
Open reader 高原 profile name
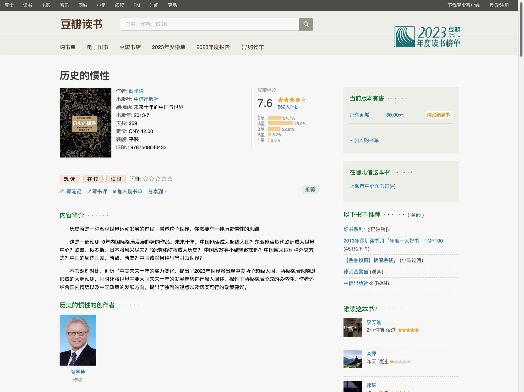point(371,354)
